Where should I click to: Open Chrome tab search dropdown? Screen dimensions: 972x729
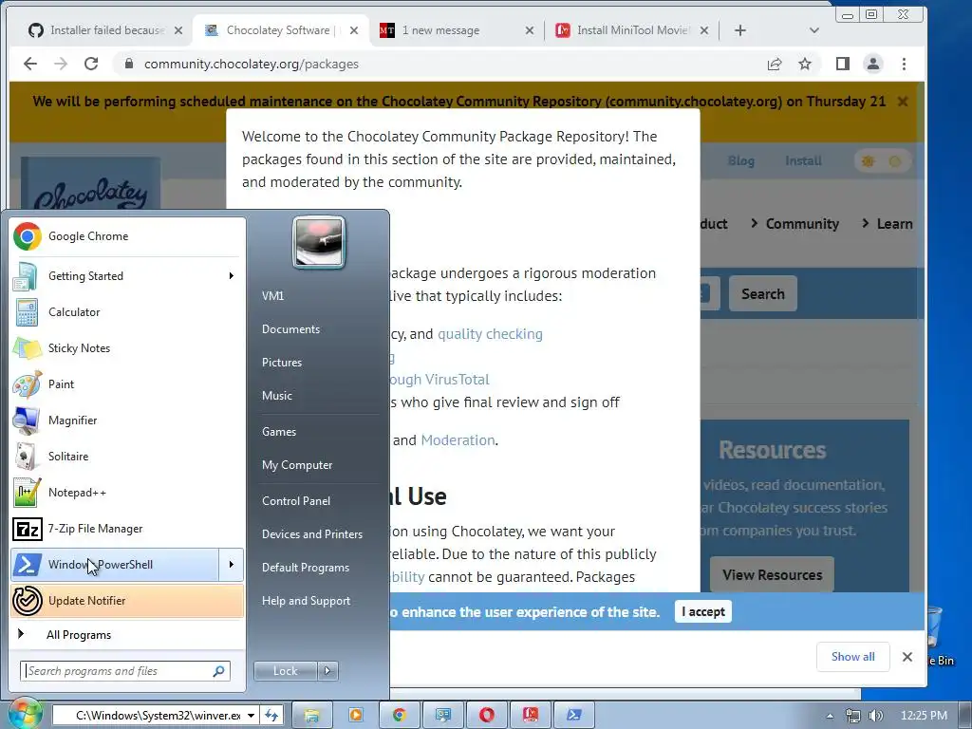[814, 30]
